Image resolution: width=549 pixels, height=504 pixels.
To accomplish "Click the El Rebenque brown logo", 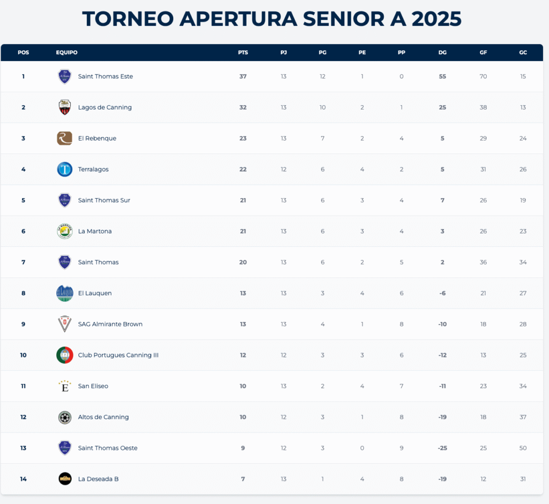I will pyautogui.click(x=65, y=138).
